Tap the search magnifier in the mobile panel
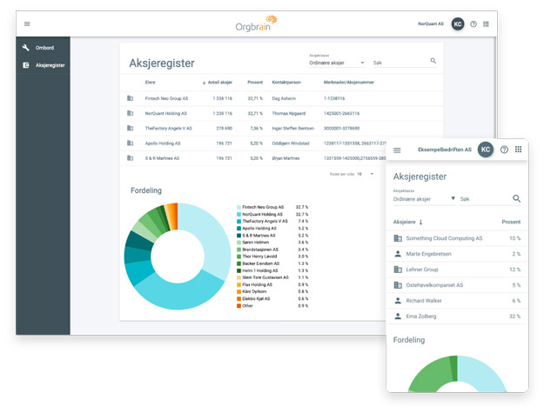This screenshot has width=544, height=413. coord(516,199)
